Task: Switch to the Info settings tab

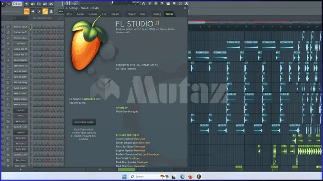Action: tap(143, 14)
